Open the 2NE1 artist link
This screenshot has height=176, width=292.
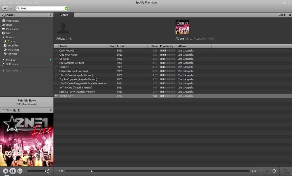[x=69, y=39]
